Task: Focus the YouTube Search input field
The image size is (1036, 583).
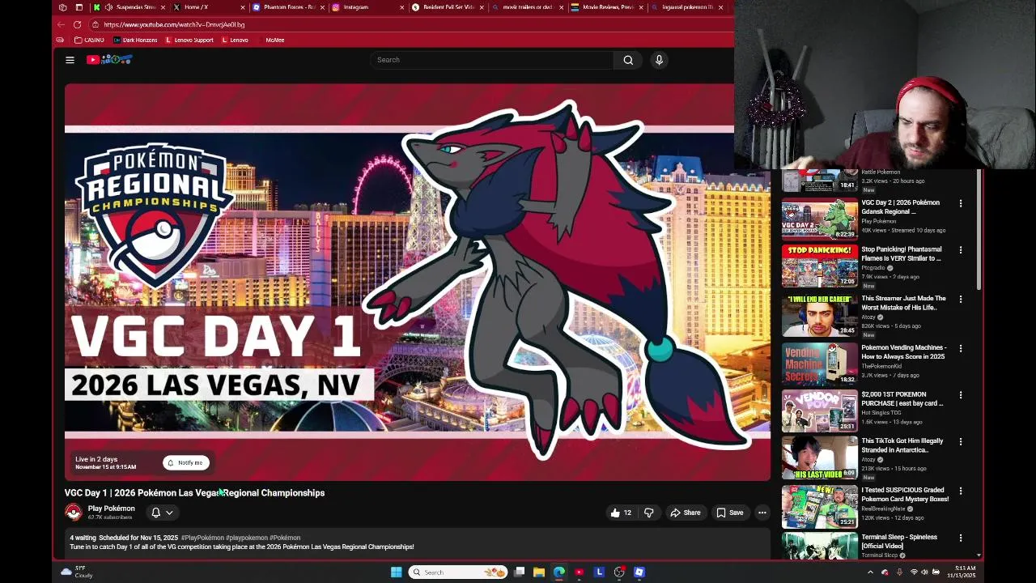Action: pyautogui.click(x=492, y=60)
